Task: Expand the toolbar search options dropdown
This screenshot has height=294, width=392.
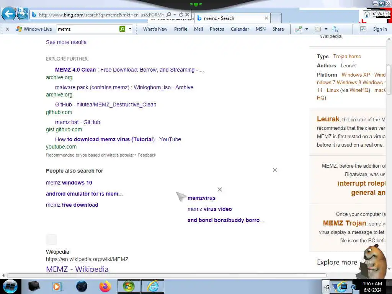Action: (130, 29)
